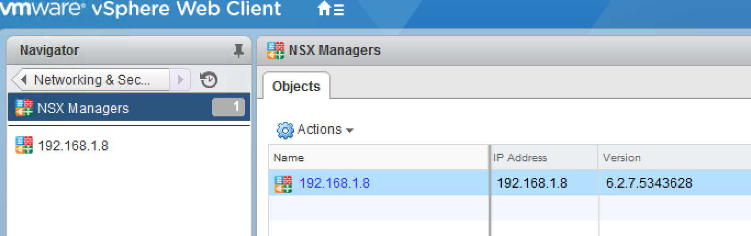Viewport: 751px width, 236px height.
Task: Select NSX Managers in the Navigator
Action: [129, 108]
